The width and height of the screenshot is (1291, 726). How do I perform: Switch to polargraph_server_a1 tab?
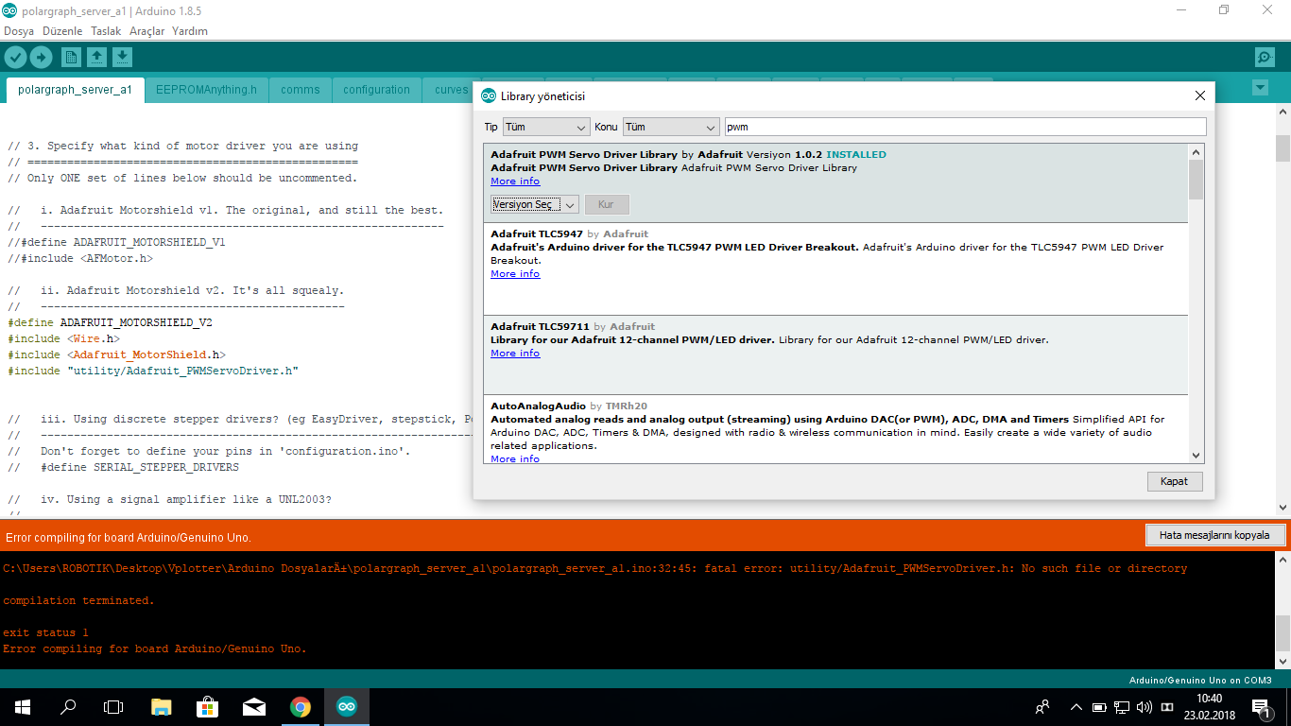[x=75, y=90]
